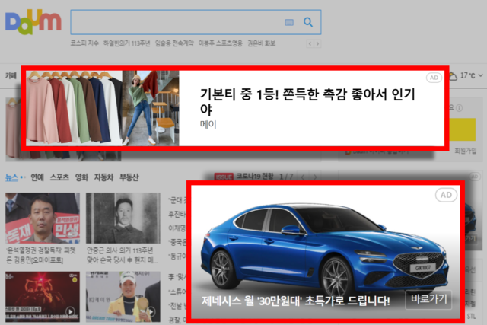
Task: Click the 바로가기 button on Genesis ad
Action: click(428, 299)
